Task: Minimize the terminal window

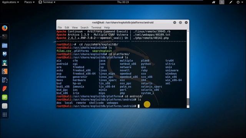Action: tap(175, 23)
